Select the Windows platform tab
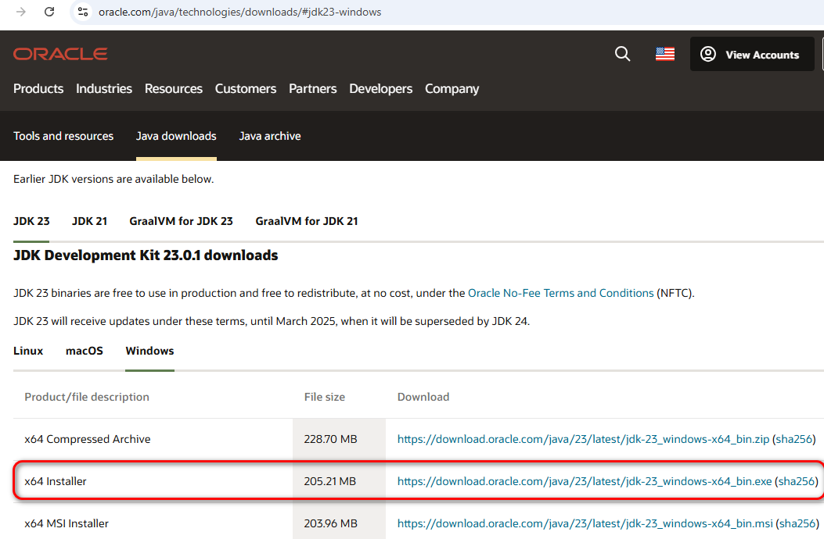824x539 pixels. click(x=149, y=351)
